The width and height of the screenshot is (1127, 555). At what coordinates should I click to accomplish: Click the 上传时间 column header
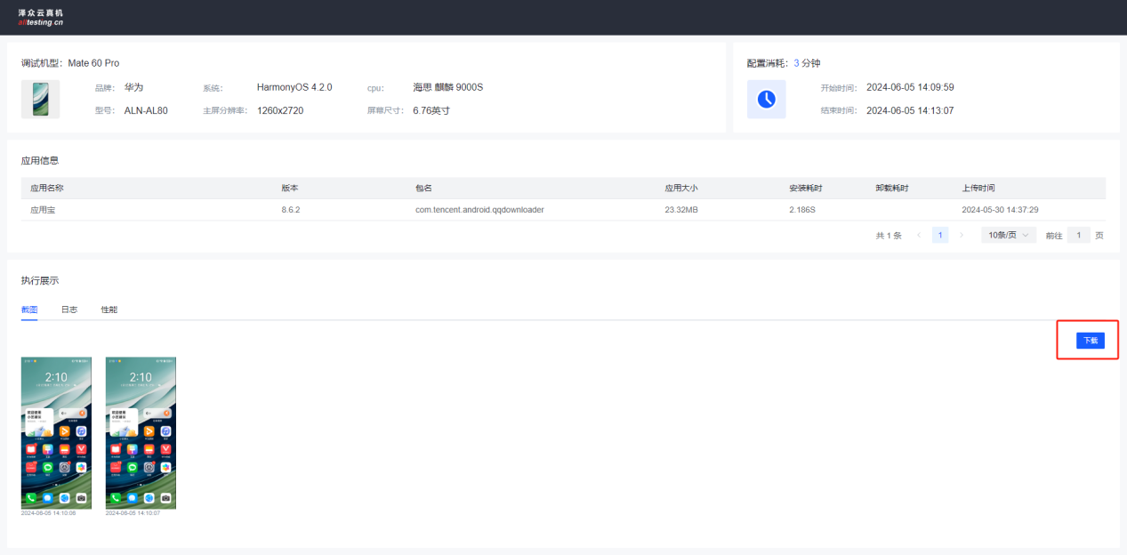click(x=978, y=189)
